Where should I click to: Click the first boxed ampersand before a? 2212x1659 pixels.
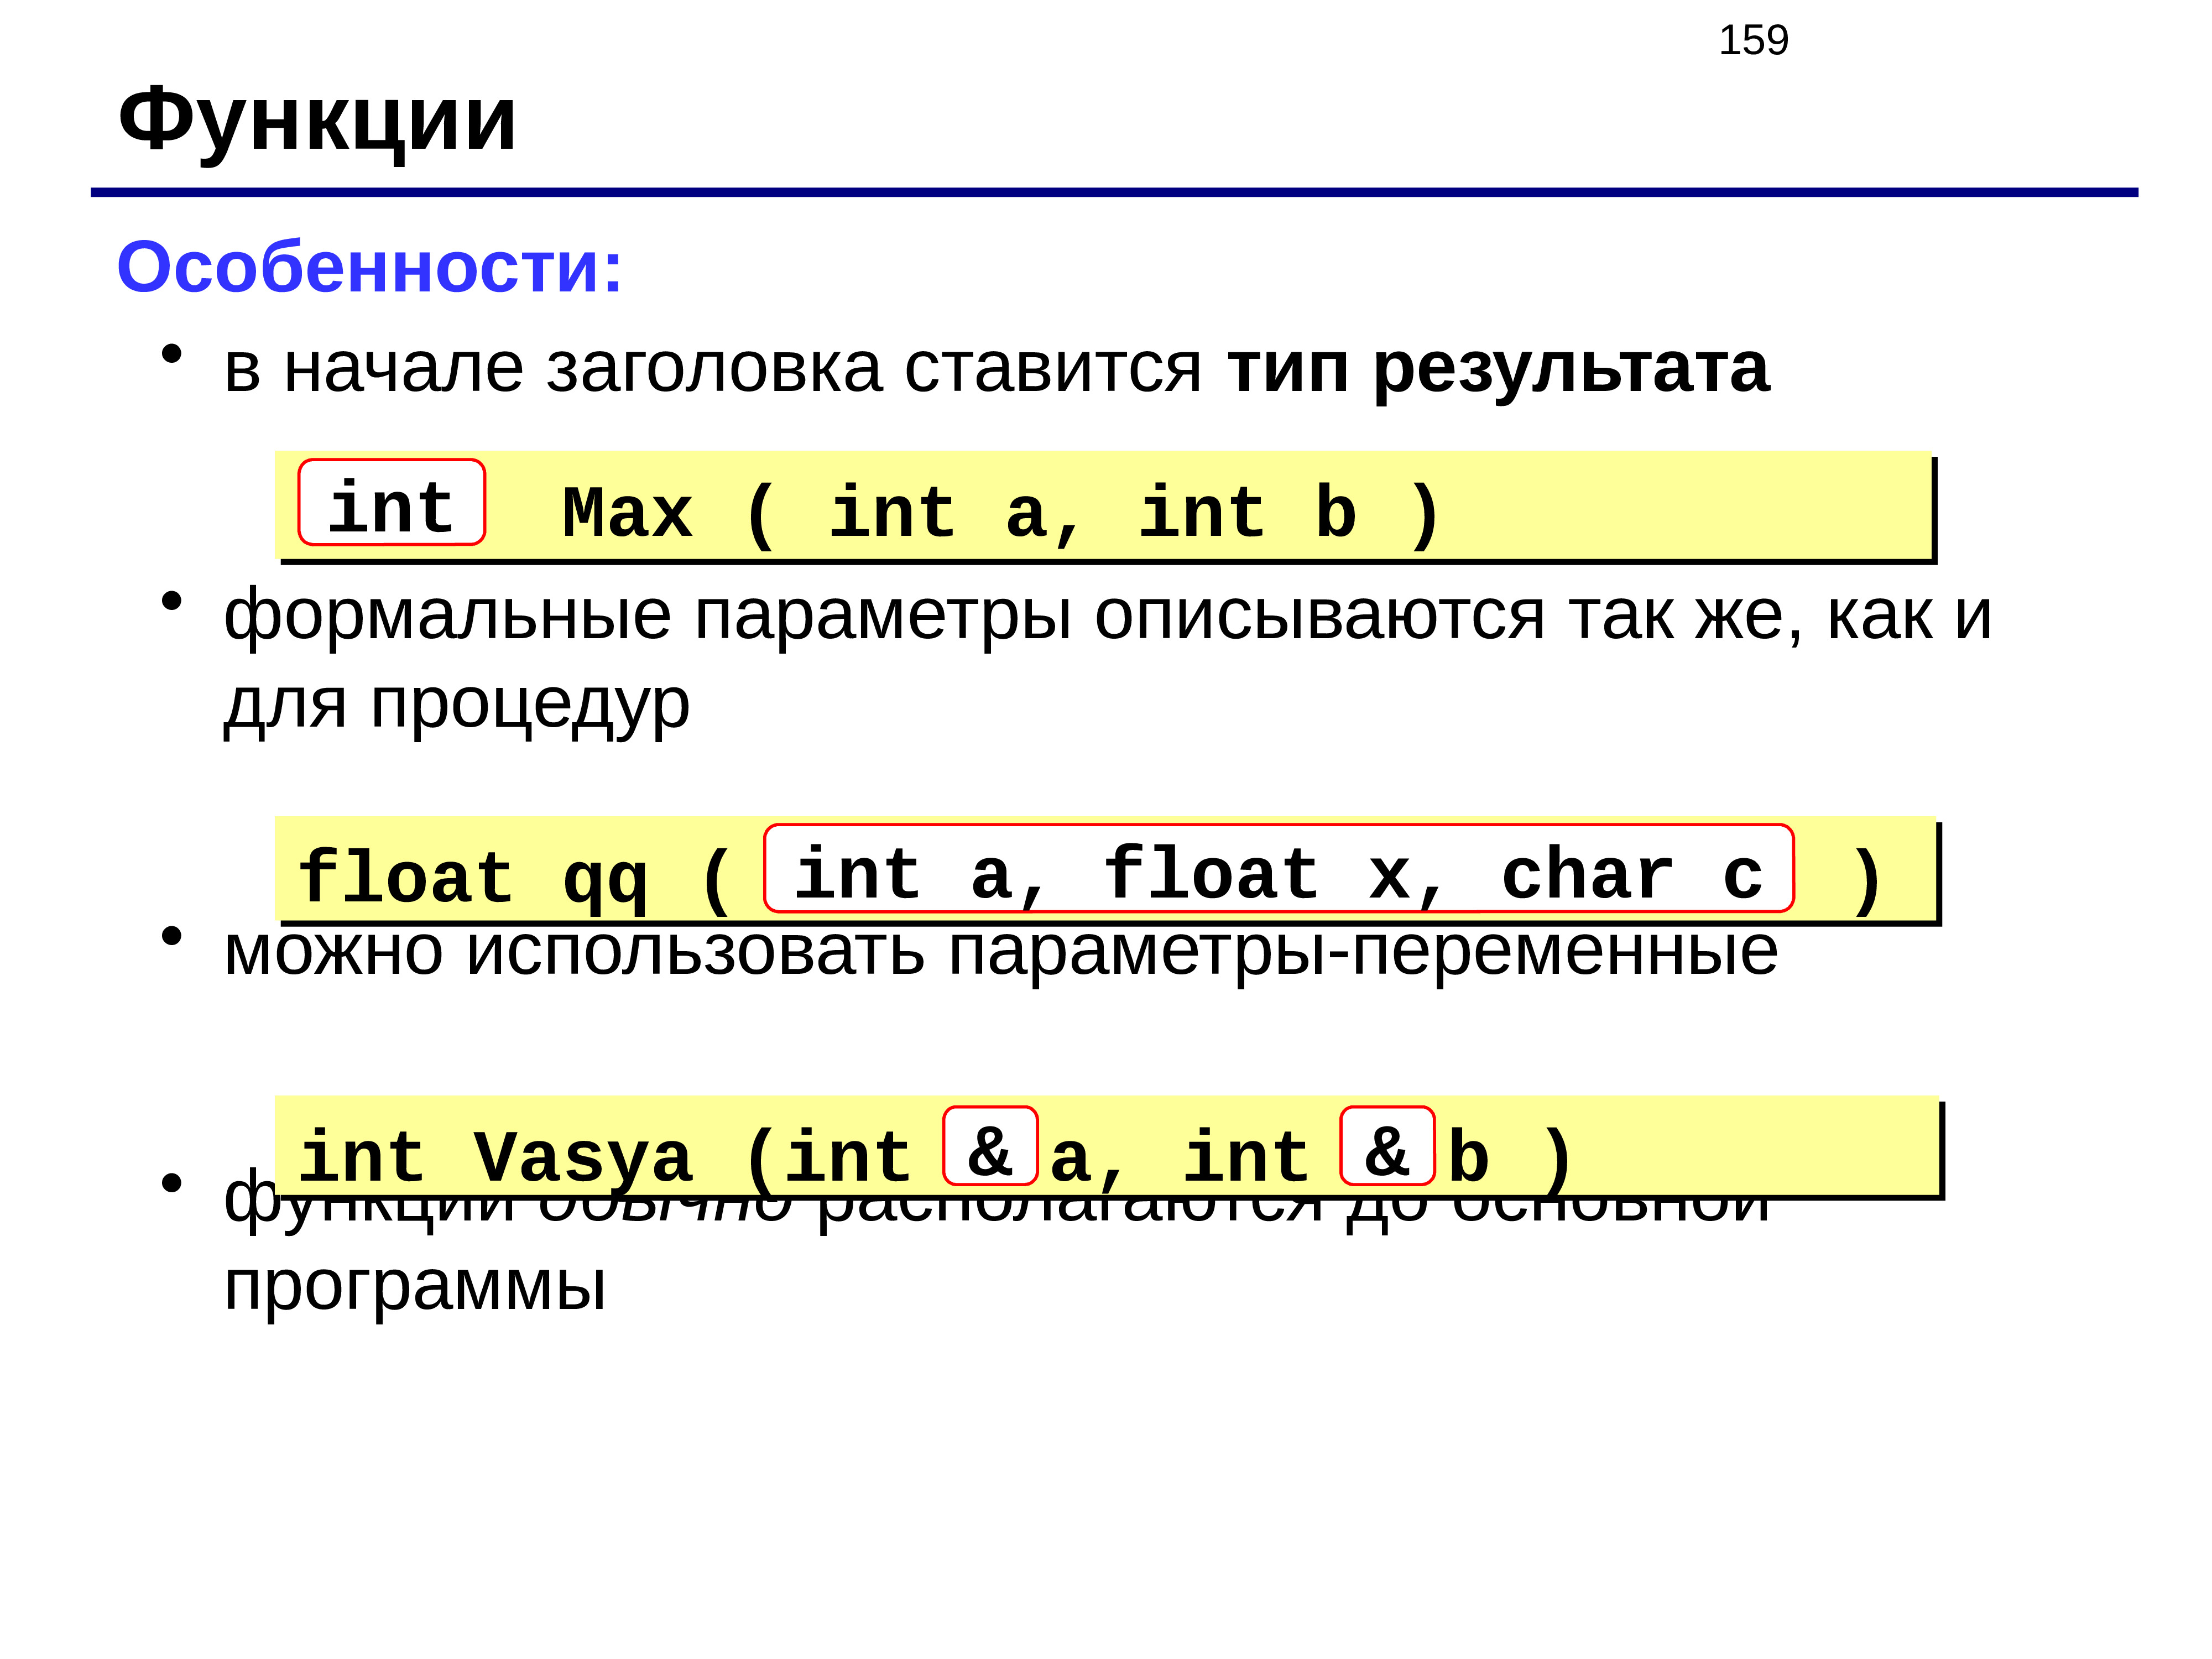pyautogui.click(x=990, y=1146)
